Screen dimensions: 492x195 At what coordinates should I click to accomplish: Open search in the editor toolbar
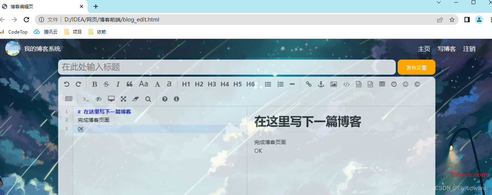click(148, 99)
